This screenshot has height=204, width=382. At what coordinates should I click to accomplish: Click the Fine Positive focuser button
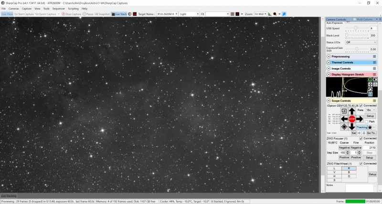pyautogui.click(x=356, y=158)
